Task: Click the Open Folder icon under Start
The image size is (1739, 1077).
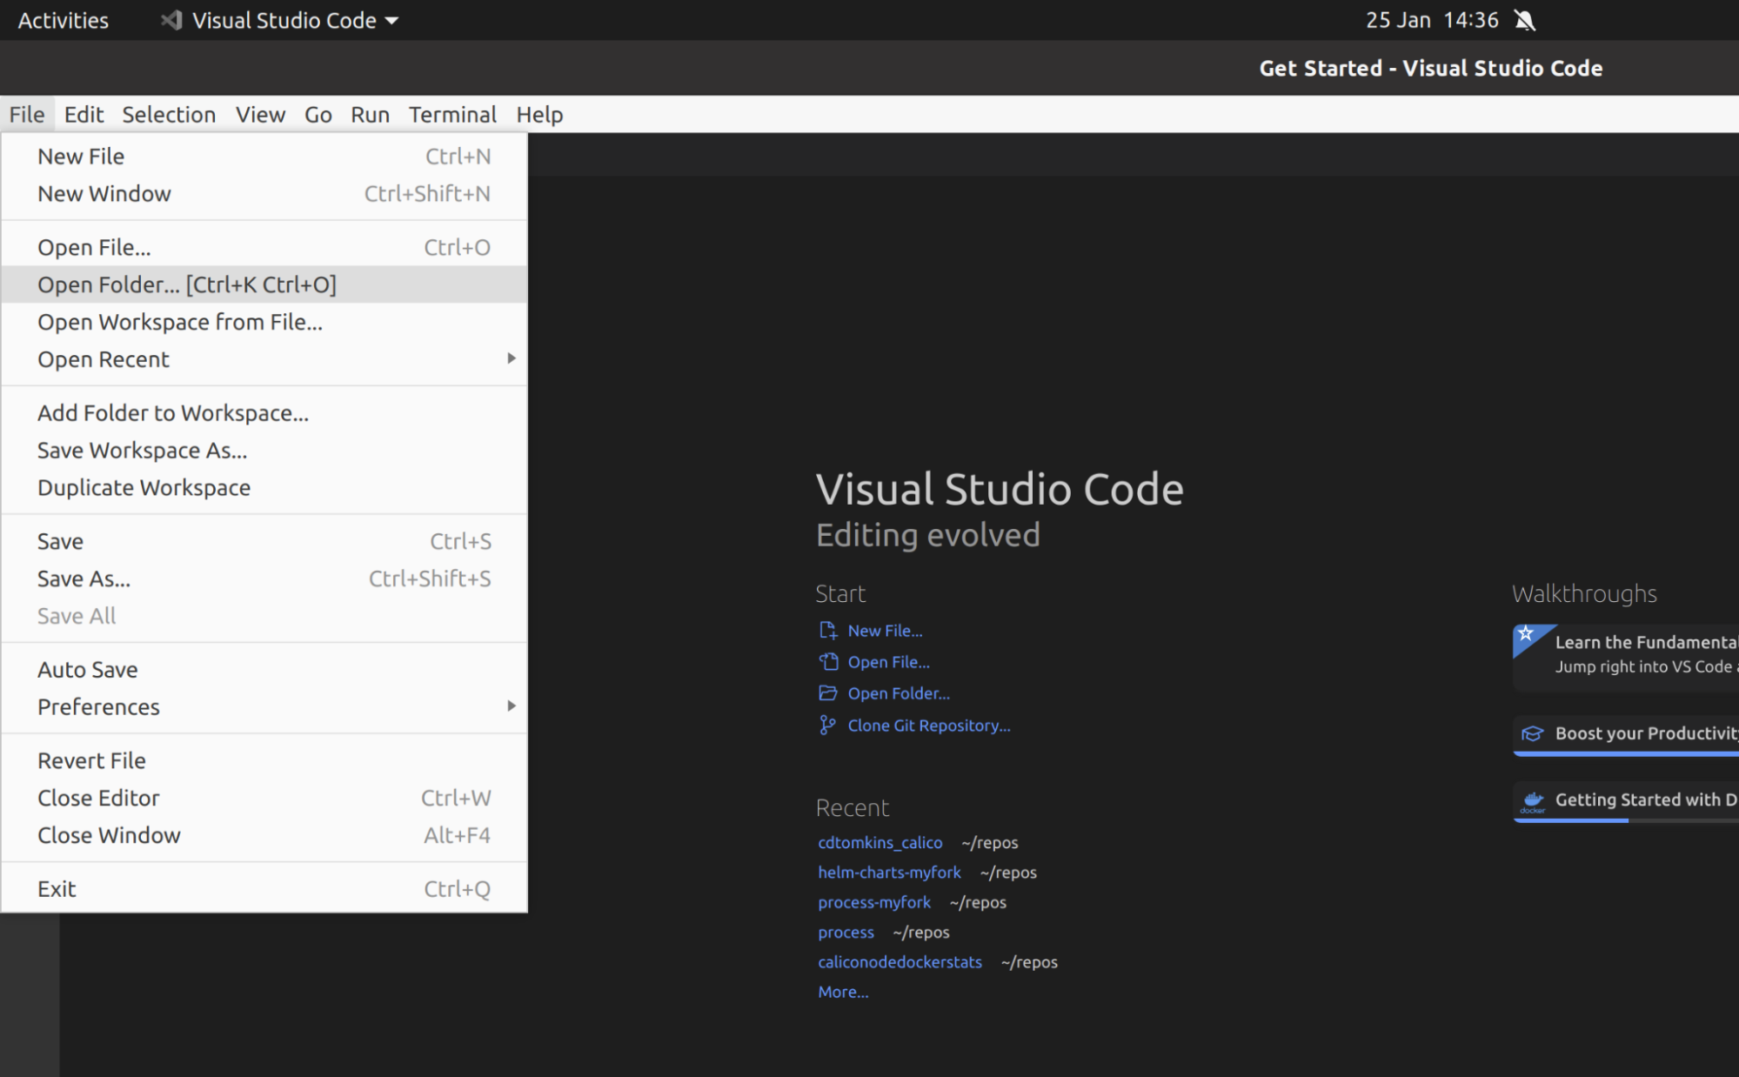Action: point(827,693)
